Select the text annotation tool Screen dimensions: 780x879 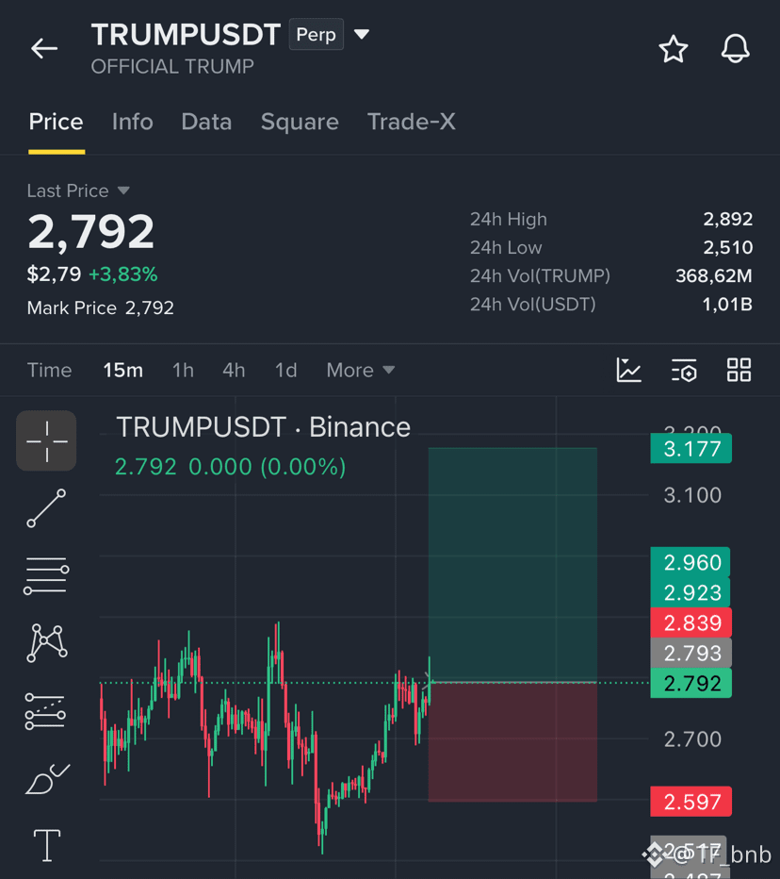(x=47, y=845)
